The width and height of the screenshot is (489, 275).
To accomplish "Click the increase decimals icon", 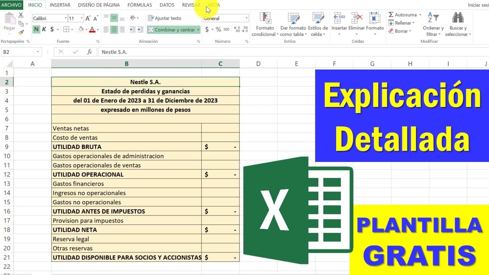I will [x=236, y=29].
